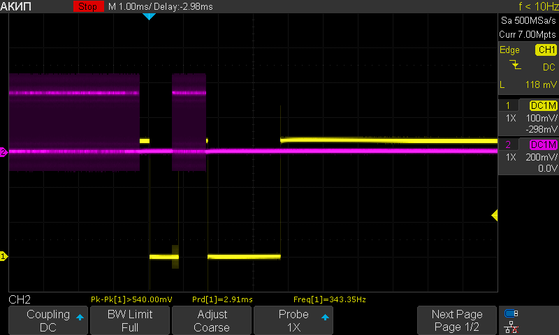Click the Pk-Pk[1] measurement readout
This screenshot has width=559, height=335.
pyautogui.click(x=131, y=300)
